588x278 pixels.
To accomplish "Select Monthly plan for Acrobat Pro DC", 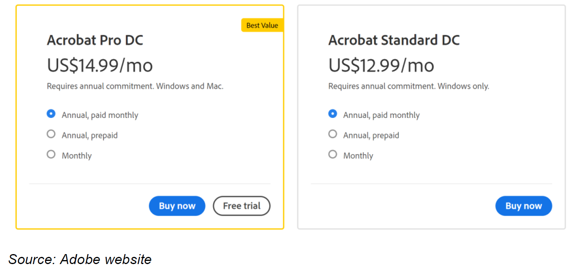I will pyautogui.click(x=51, y=155).
